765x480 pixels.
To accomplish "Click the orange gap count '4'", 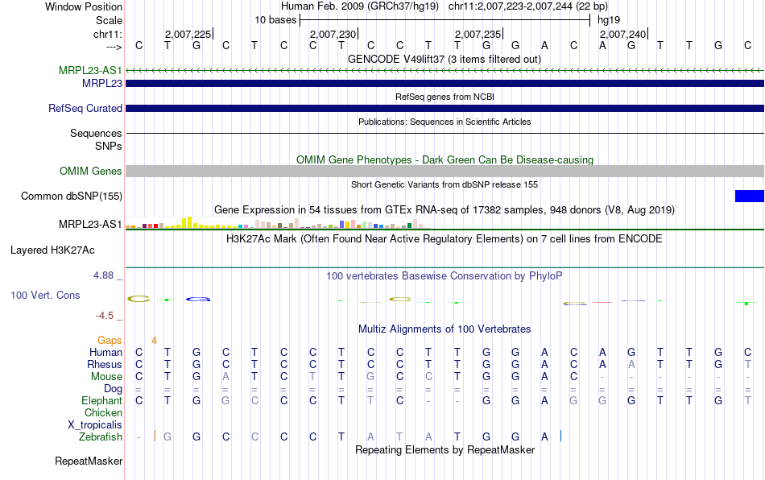I will click(x=154, y=341).
